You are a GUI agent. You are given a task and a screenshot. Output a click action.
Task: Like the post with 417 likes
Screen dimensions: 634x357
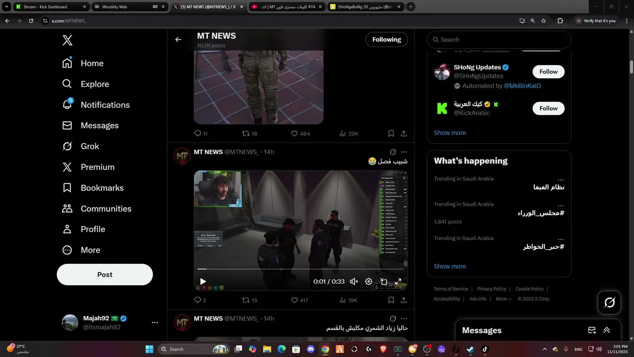tap(299, 300)
